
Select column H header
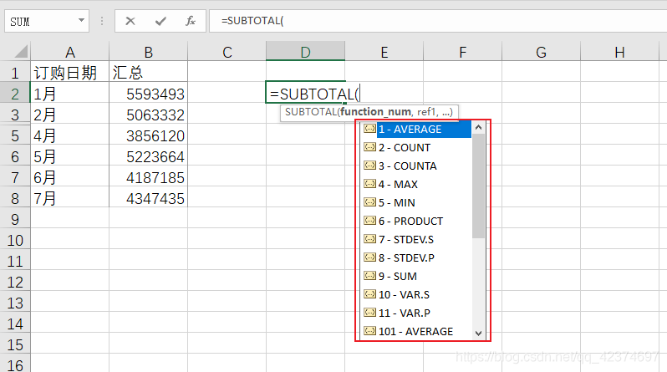(x=620, y=52)
